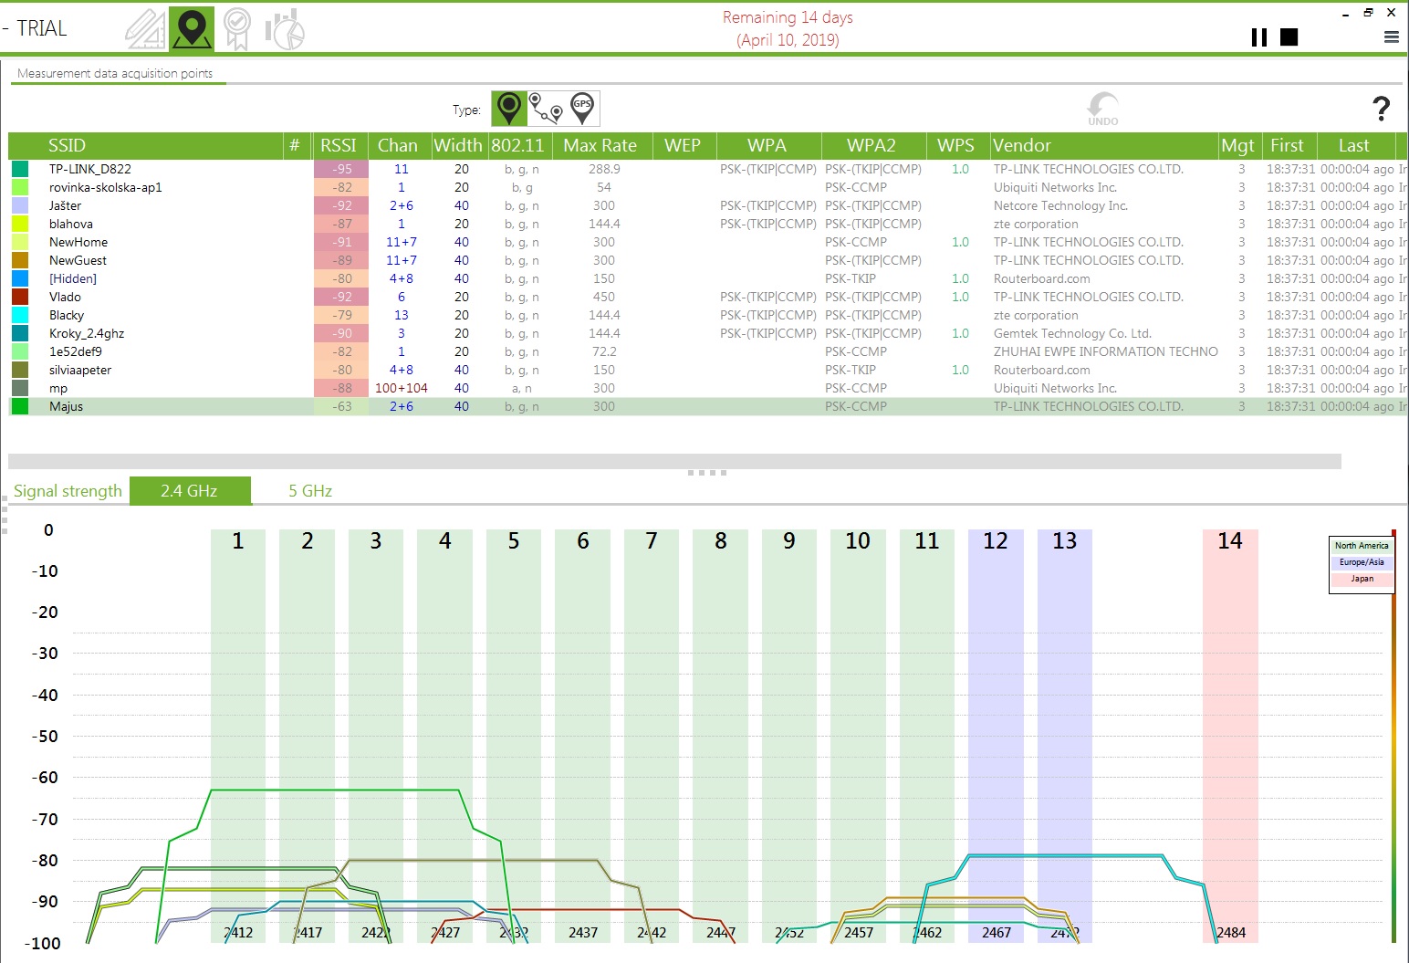Switch to the 5 GHz tab
The height and width of the screenshot is (963, 1409).
click(x=310, y=491)
